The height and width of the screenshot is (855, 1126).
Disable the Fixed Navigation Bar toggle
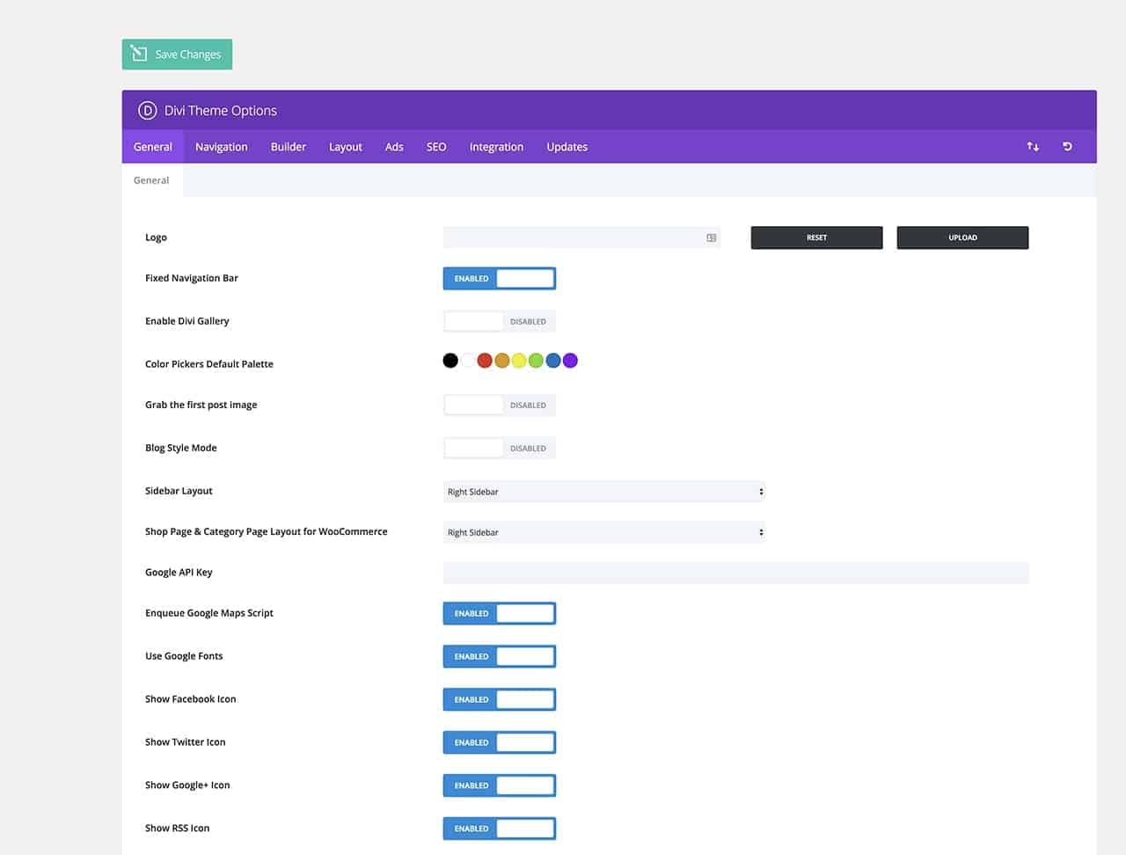click(x=500, y=279)
